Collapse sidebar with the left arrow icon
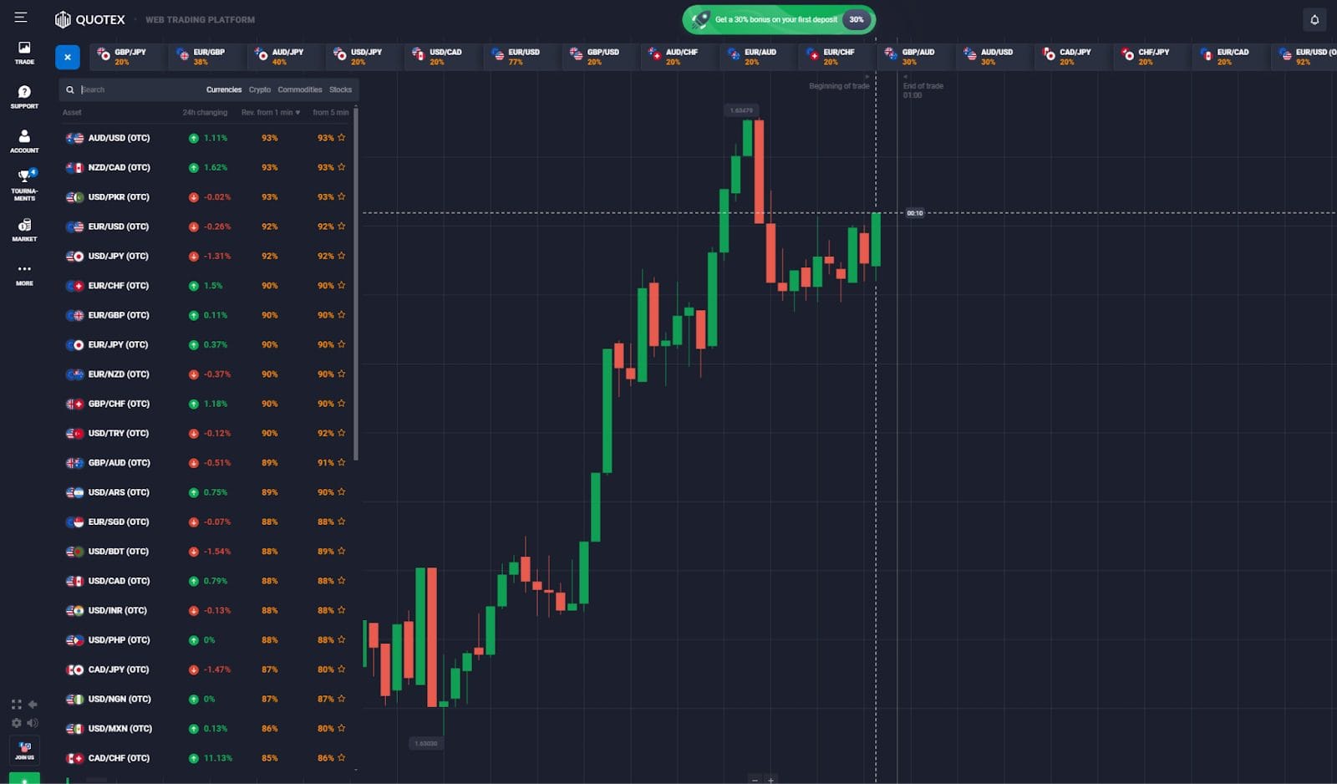Viewport: 1337px width, 784px height. (33, 705)
